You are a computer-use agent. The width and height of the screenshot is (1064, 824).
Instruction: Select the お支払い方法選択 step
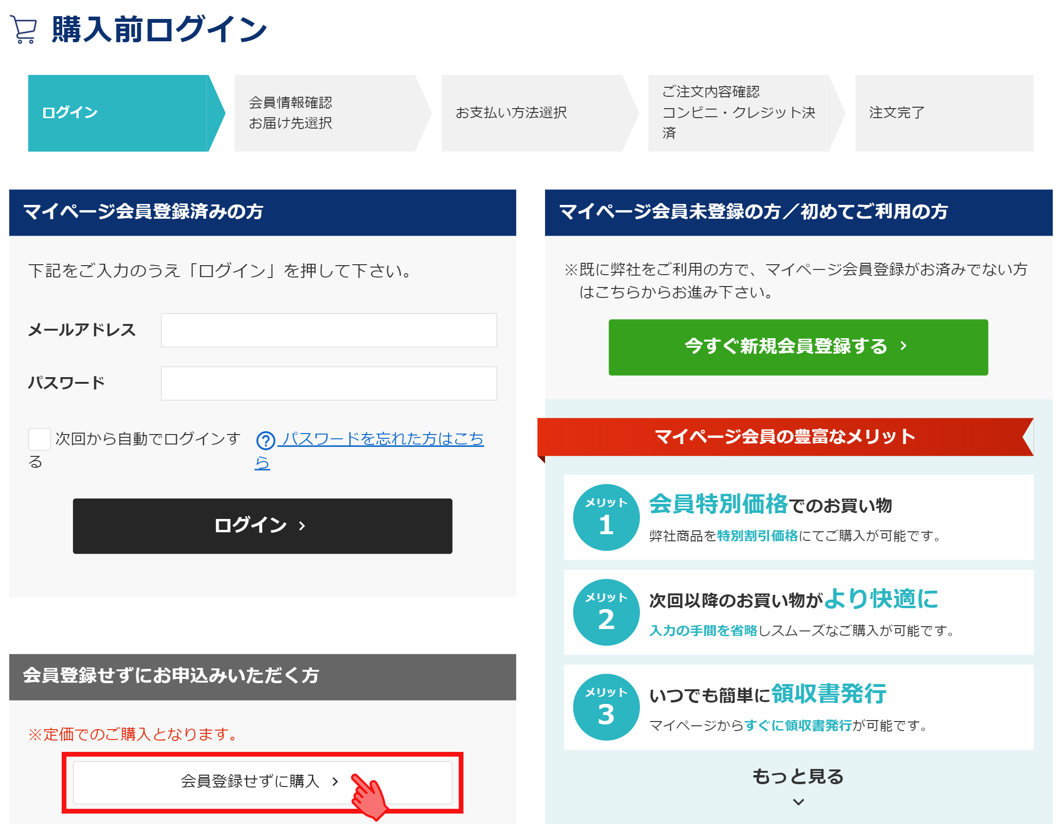point(531,113)
